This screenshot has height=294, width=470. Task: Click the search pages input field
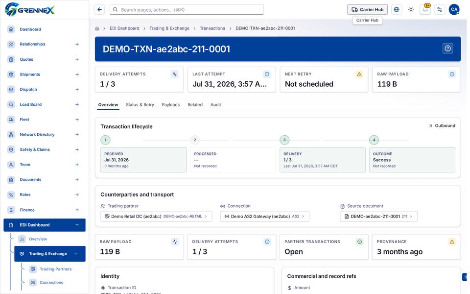pyautogui.click(x=187, y=10)
